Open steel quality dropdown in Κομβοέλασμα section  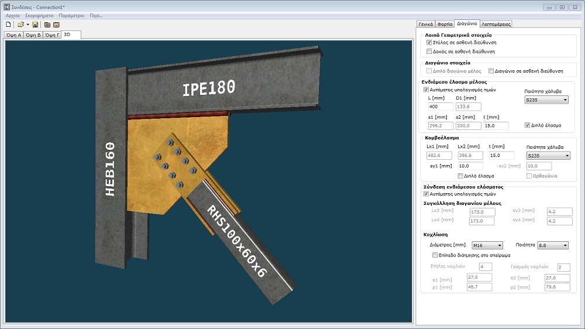click(548, 156)
